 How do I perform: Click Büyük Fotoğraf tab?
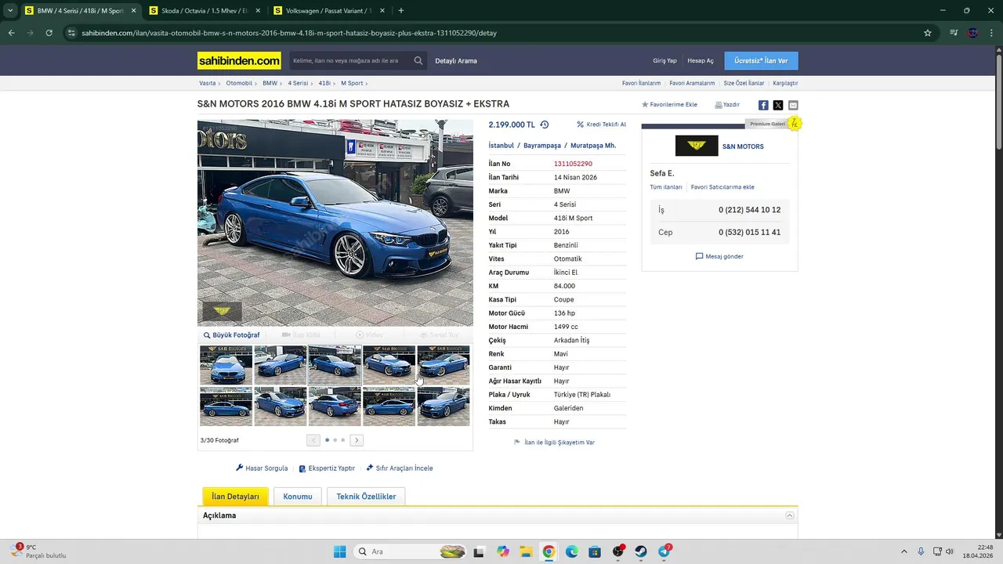tap(232, 335)
